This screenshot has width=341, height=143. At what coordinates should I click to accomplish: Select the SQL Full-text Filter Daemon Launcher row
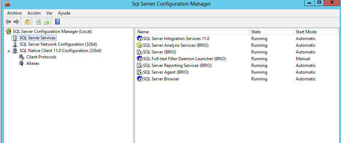tap(184, 59)
